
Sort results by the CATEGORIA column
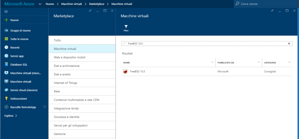point(277,62)
